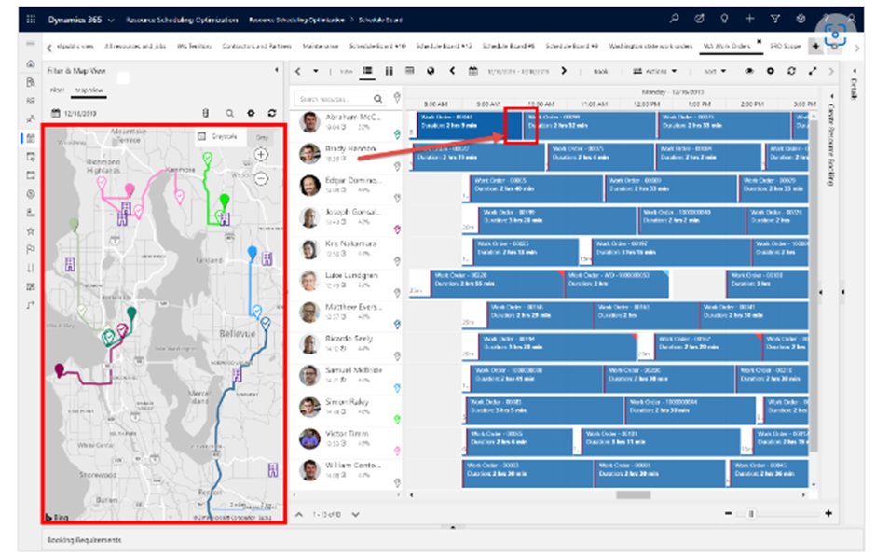Expand the Dynamics 365 app switcher chevron

click(111, 21)
